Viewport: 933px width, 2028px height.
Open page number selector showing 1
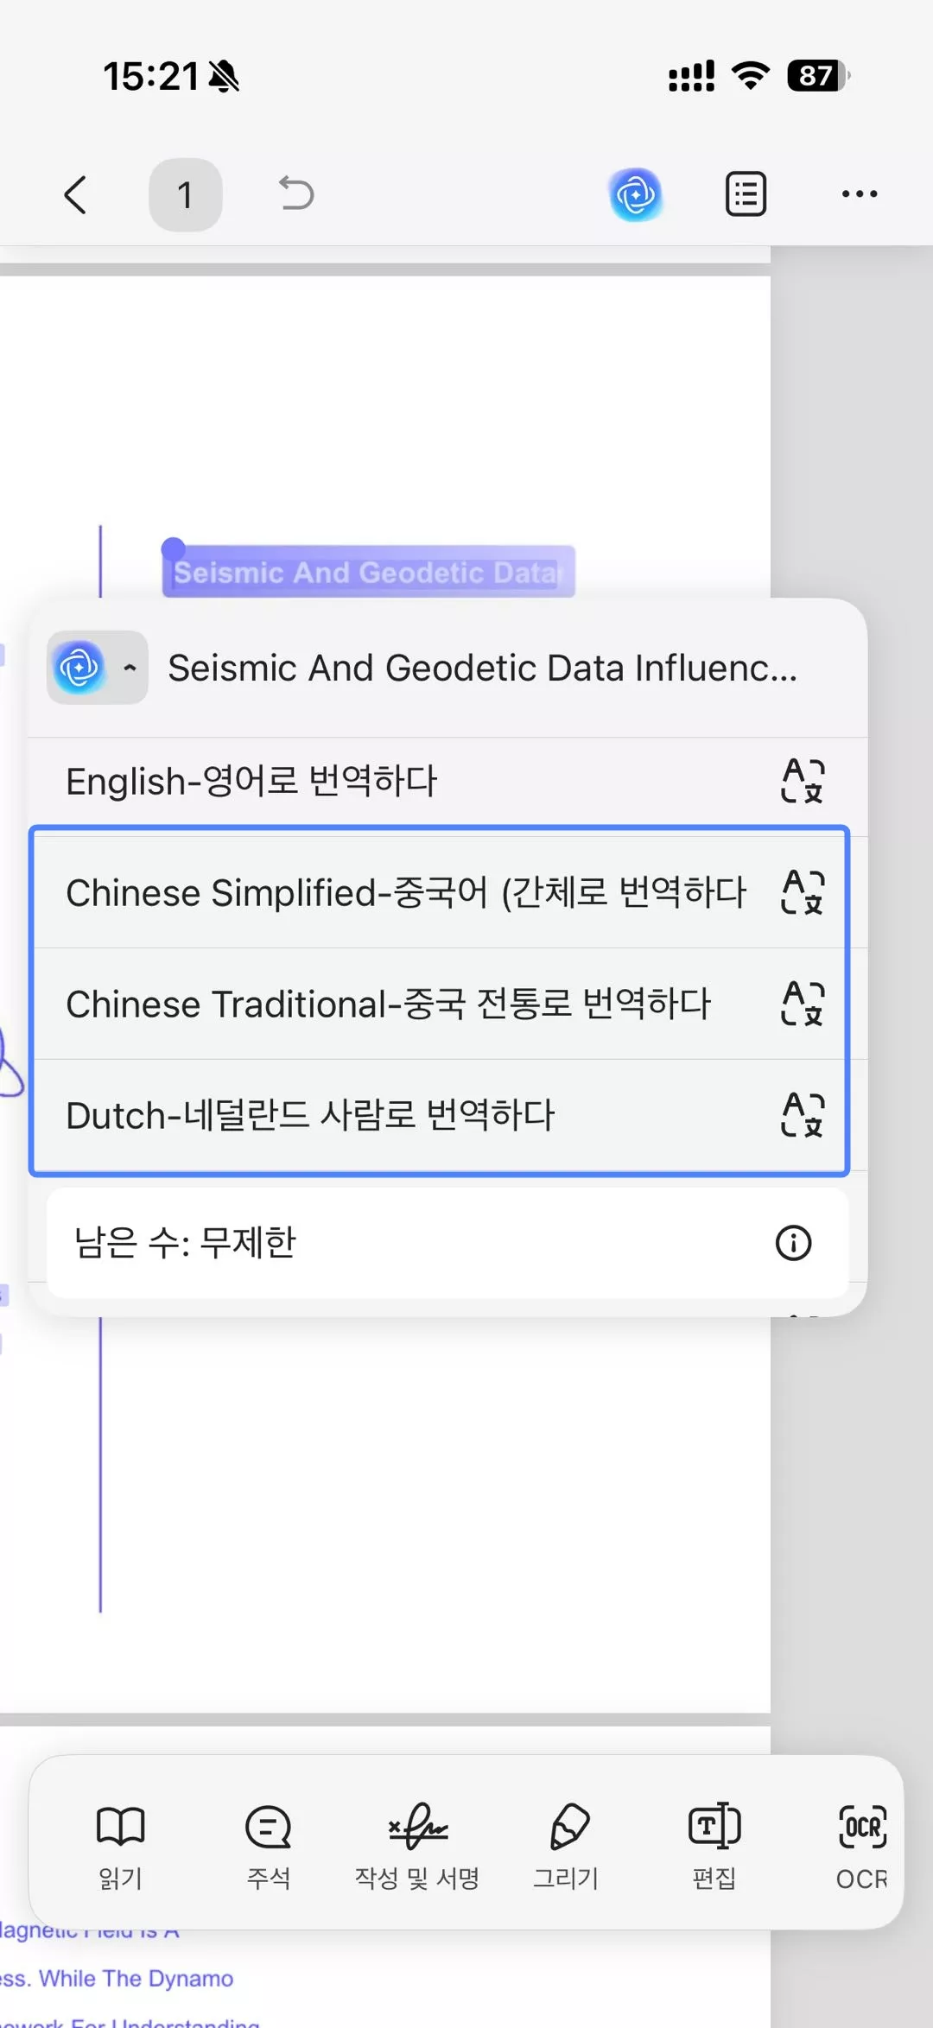(x=186, y=193)
